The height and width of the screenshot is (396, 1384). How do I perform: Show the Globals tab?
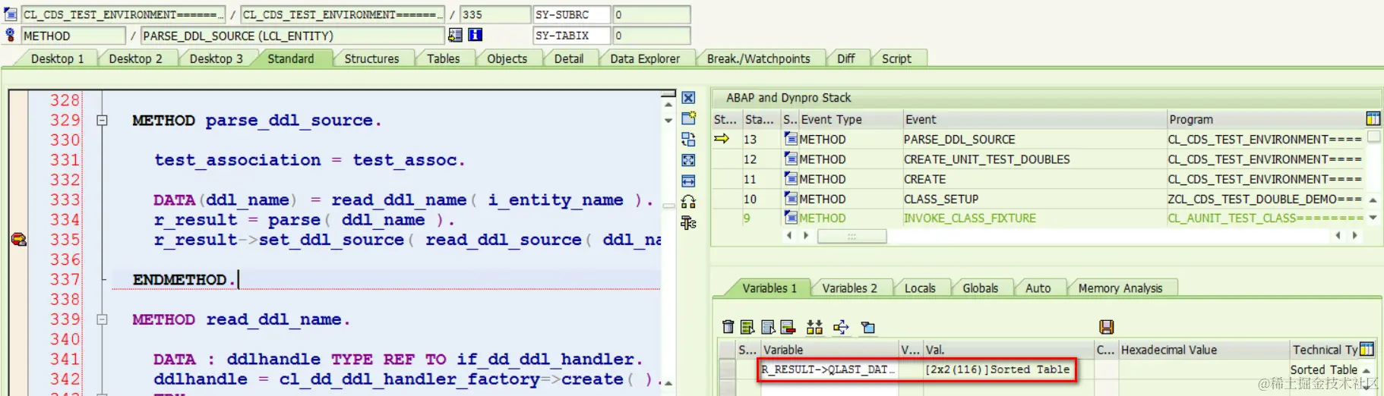[980, 288]
